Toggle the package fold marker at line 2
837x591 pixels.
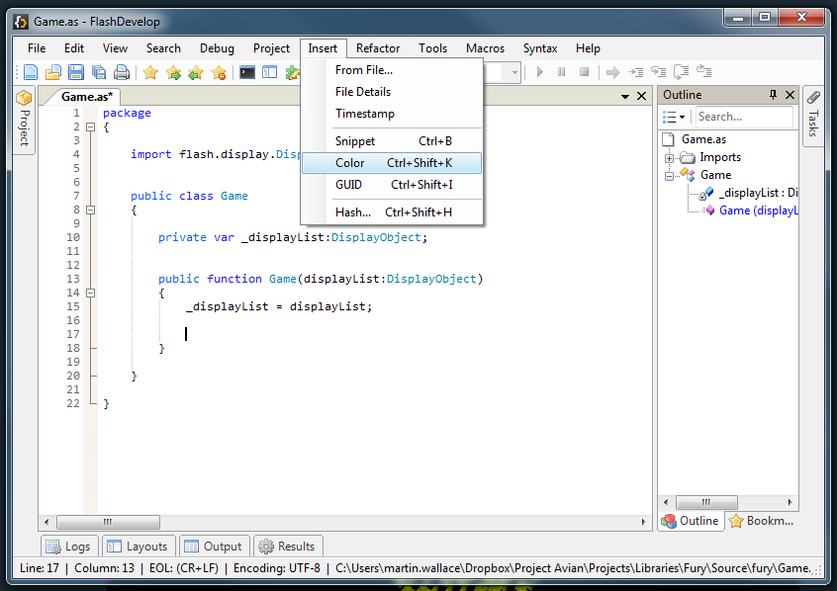90,127
